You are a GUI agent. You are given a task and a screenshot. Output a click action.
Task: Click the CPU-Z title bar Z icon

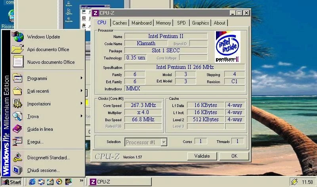95,13
